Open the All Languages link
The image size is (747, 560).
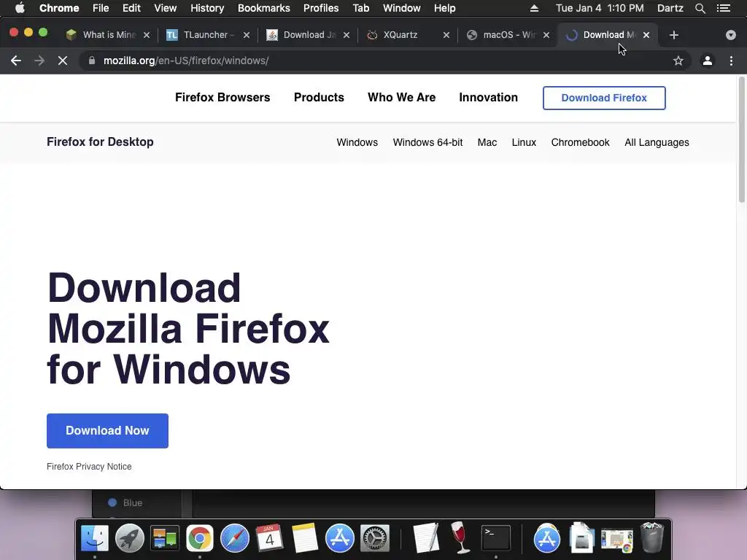657,142
